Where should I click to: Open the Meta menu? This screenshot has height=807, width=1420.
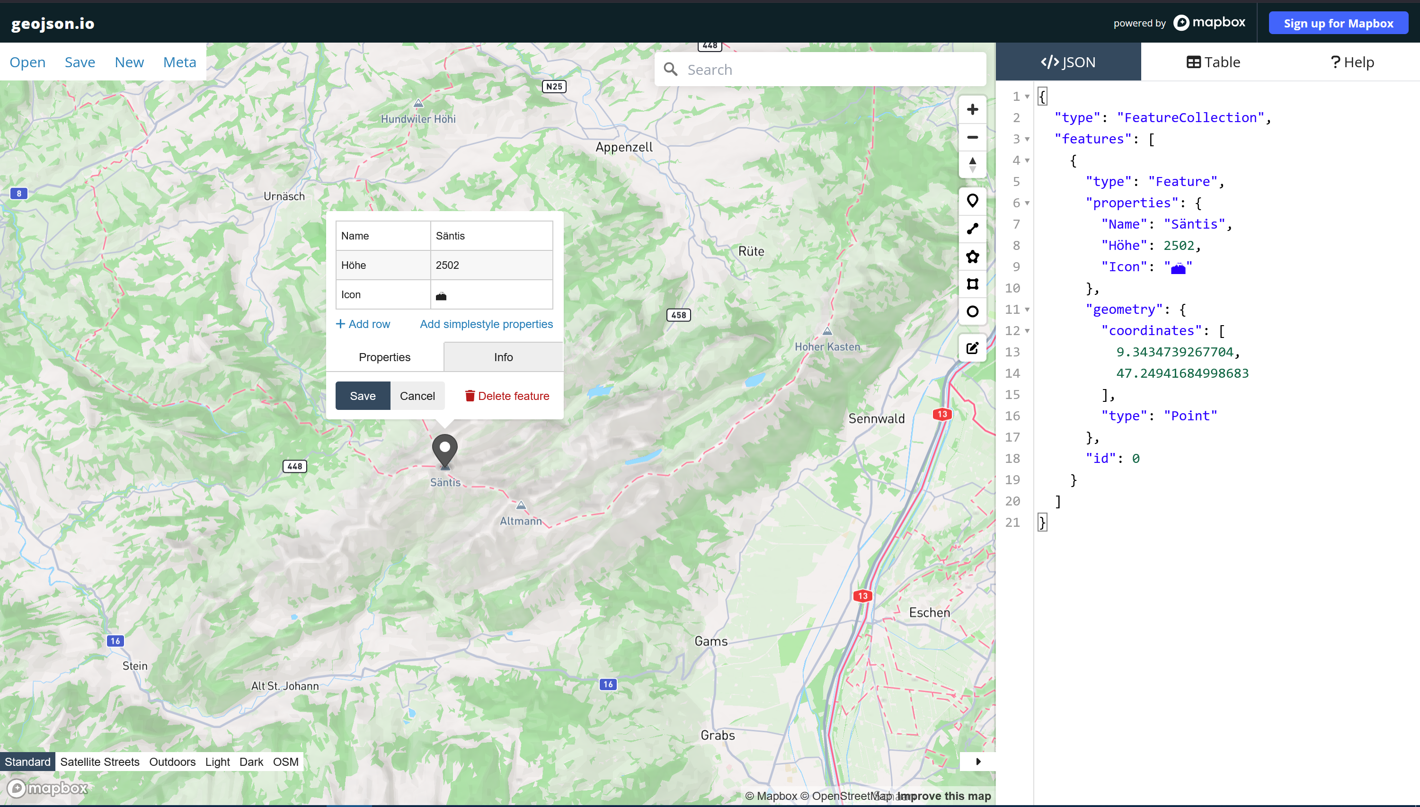coord(179,62)
